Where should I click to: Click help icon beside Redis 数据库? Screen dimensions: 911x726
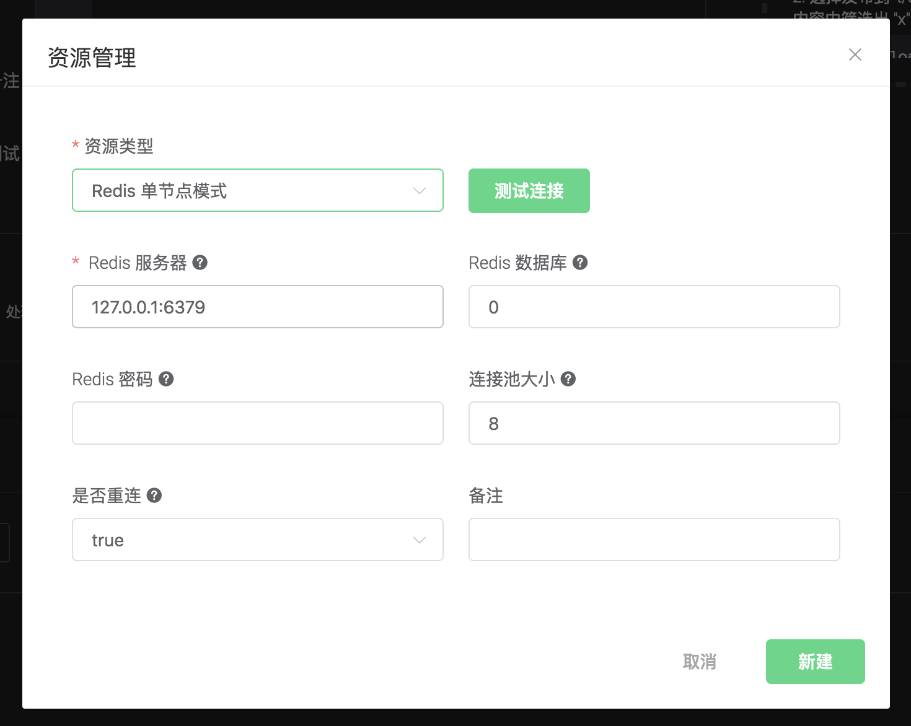[x=580, y=263]
